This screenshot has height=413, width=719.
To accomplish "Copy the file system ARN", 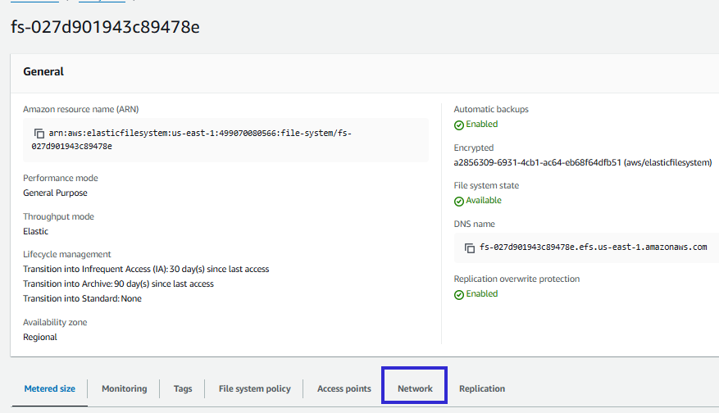I will point(39,134).
